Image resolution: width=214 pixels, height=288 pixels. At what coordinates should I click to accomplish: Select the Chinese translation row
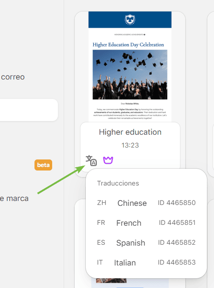146,203
